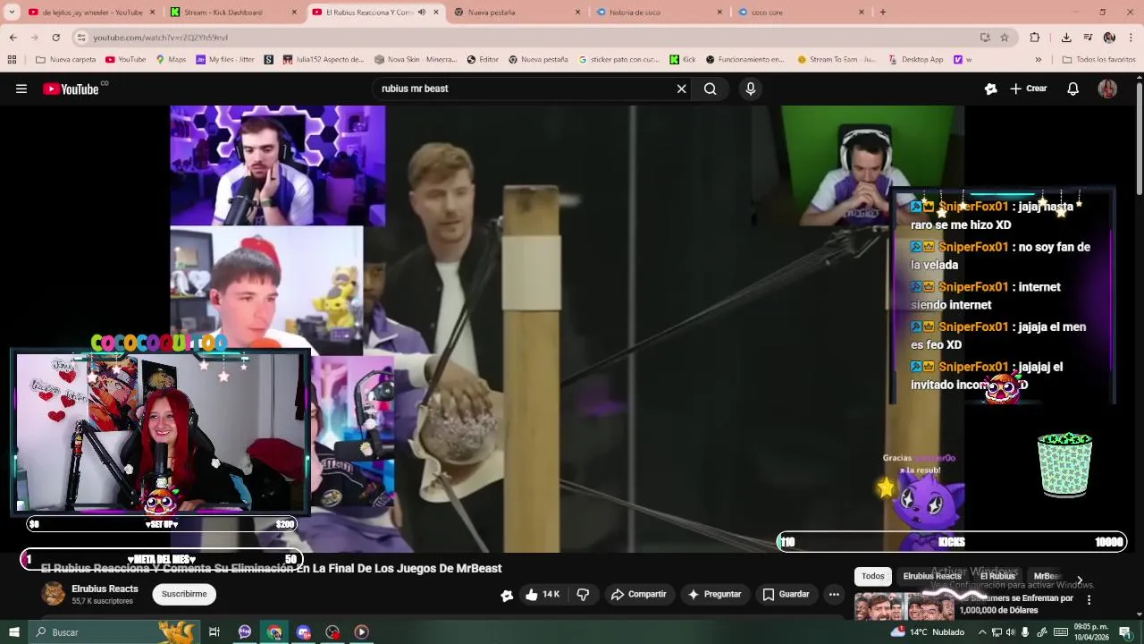This screenshot has width=1144, height=644.
Task: Open the YouTube account avatar menu
Action: click(x=1107, y=89)
